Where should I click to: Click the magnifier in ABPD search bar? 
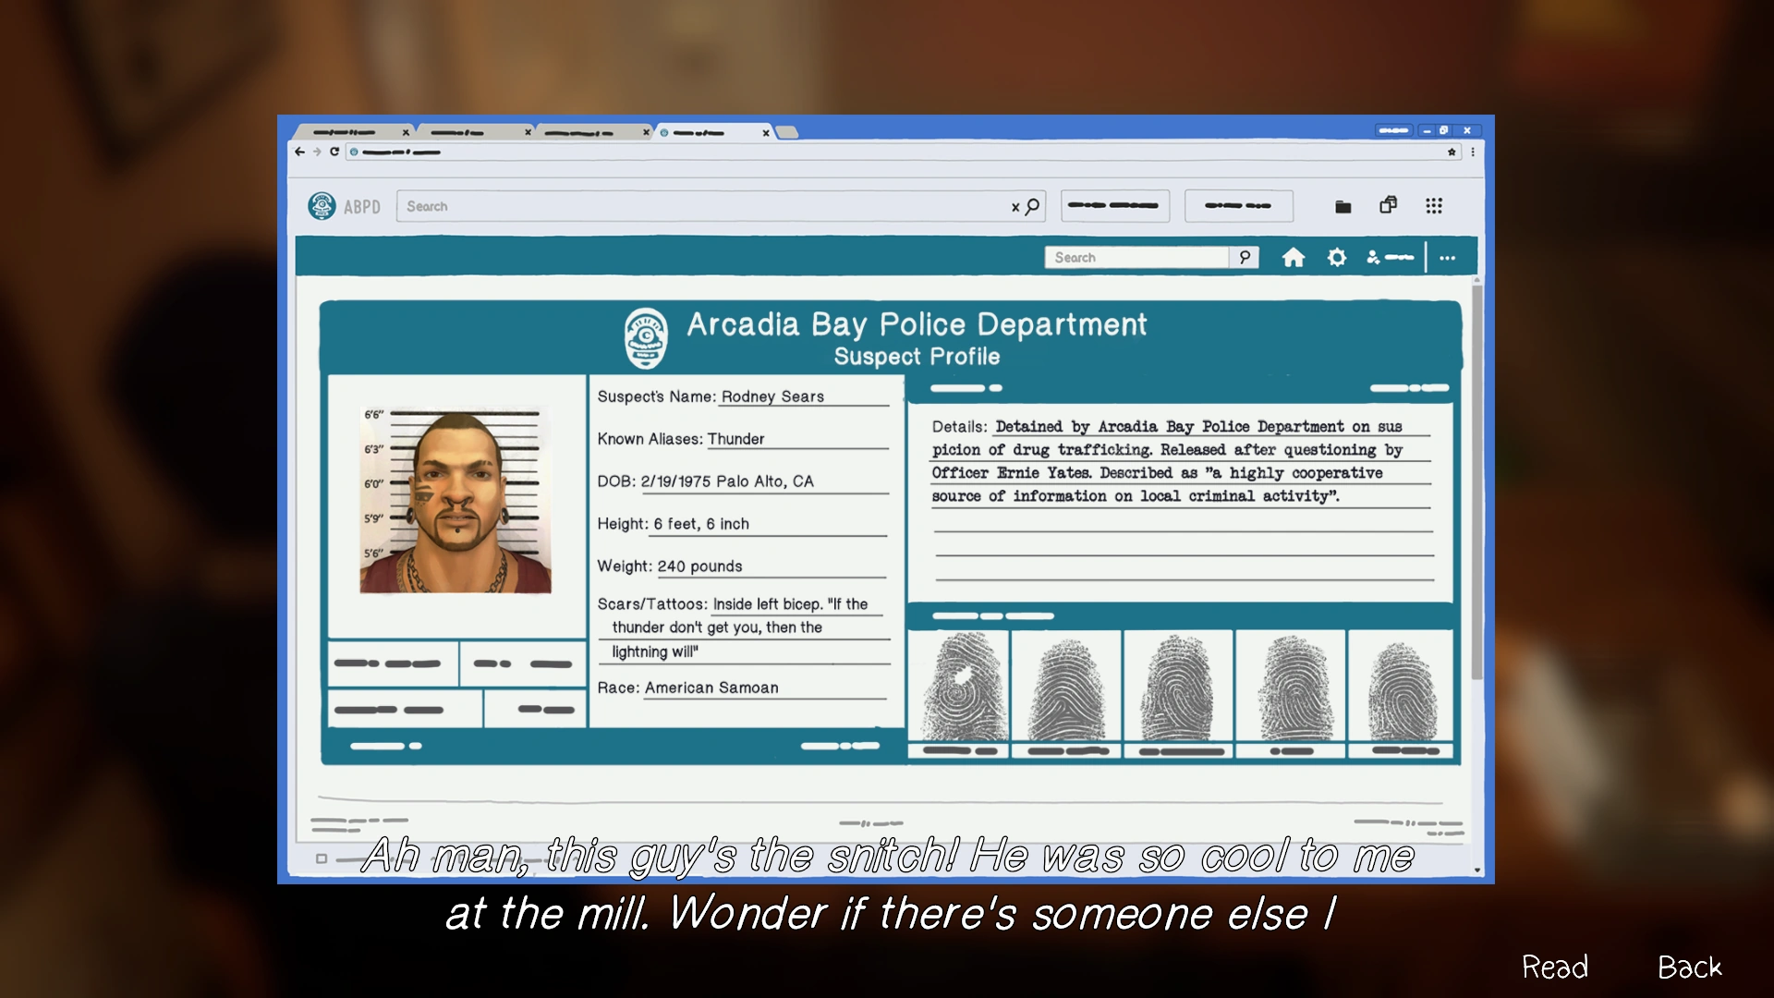click(1033, 206)
